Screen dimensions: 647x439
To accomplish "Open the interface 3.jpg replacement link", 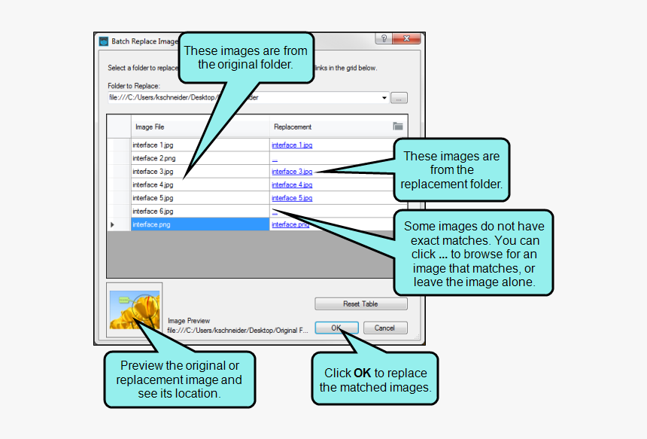I will [292, 172].
